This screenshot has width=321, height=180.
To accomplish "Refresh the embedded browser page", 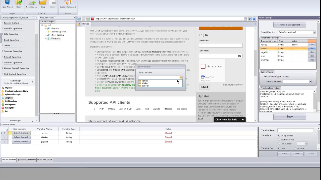I will 88,19.
